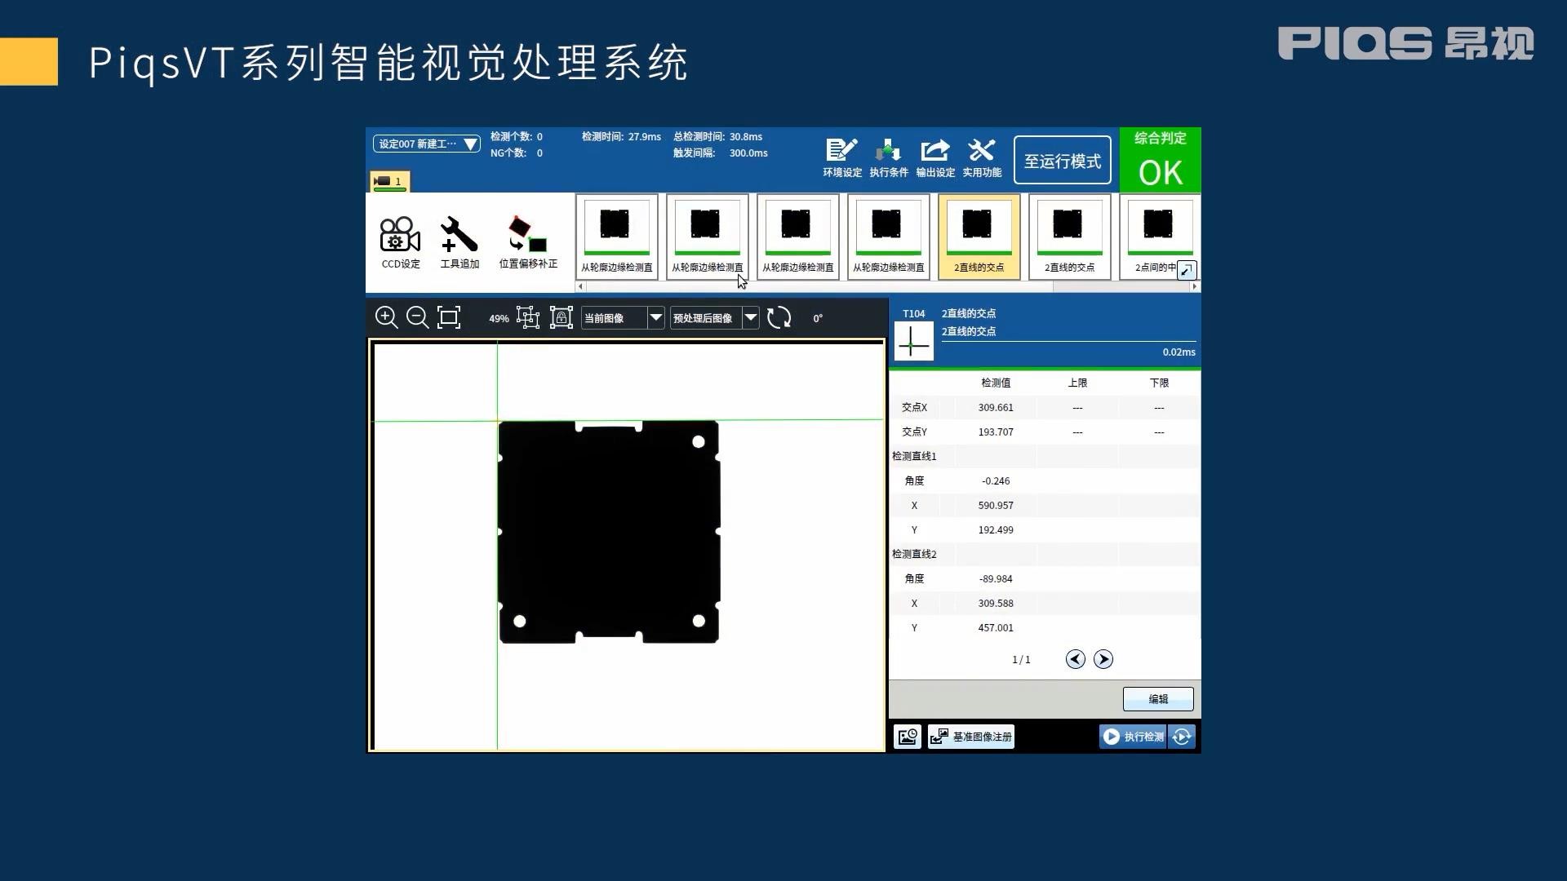Click the image snapshot icon at bottom left of panel

click(908, 737)
